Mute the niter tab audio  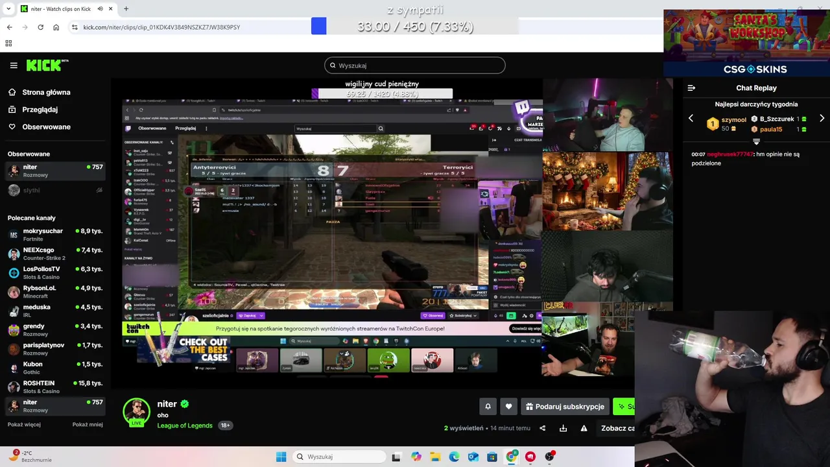pyautogui.click(x=101, y=9)
